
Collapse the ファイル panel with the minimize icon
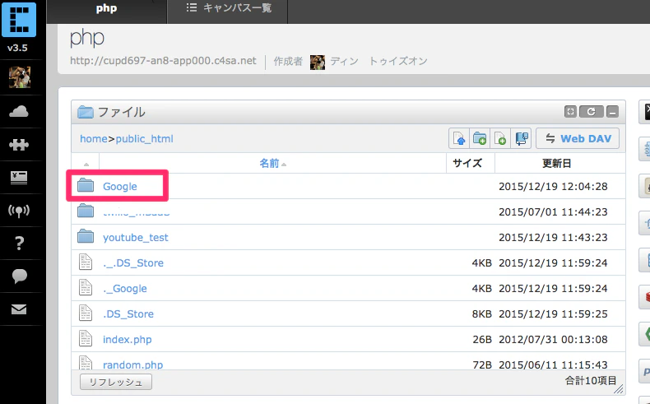pos(612,111)
